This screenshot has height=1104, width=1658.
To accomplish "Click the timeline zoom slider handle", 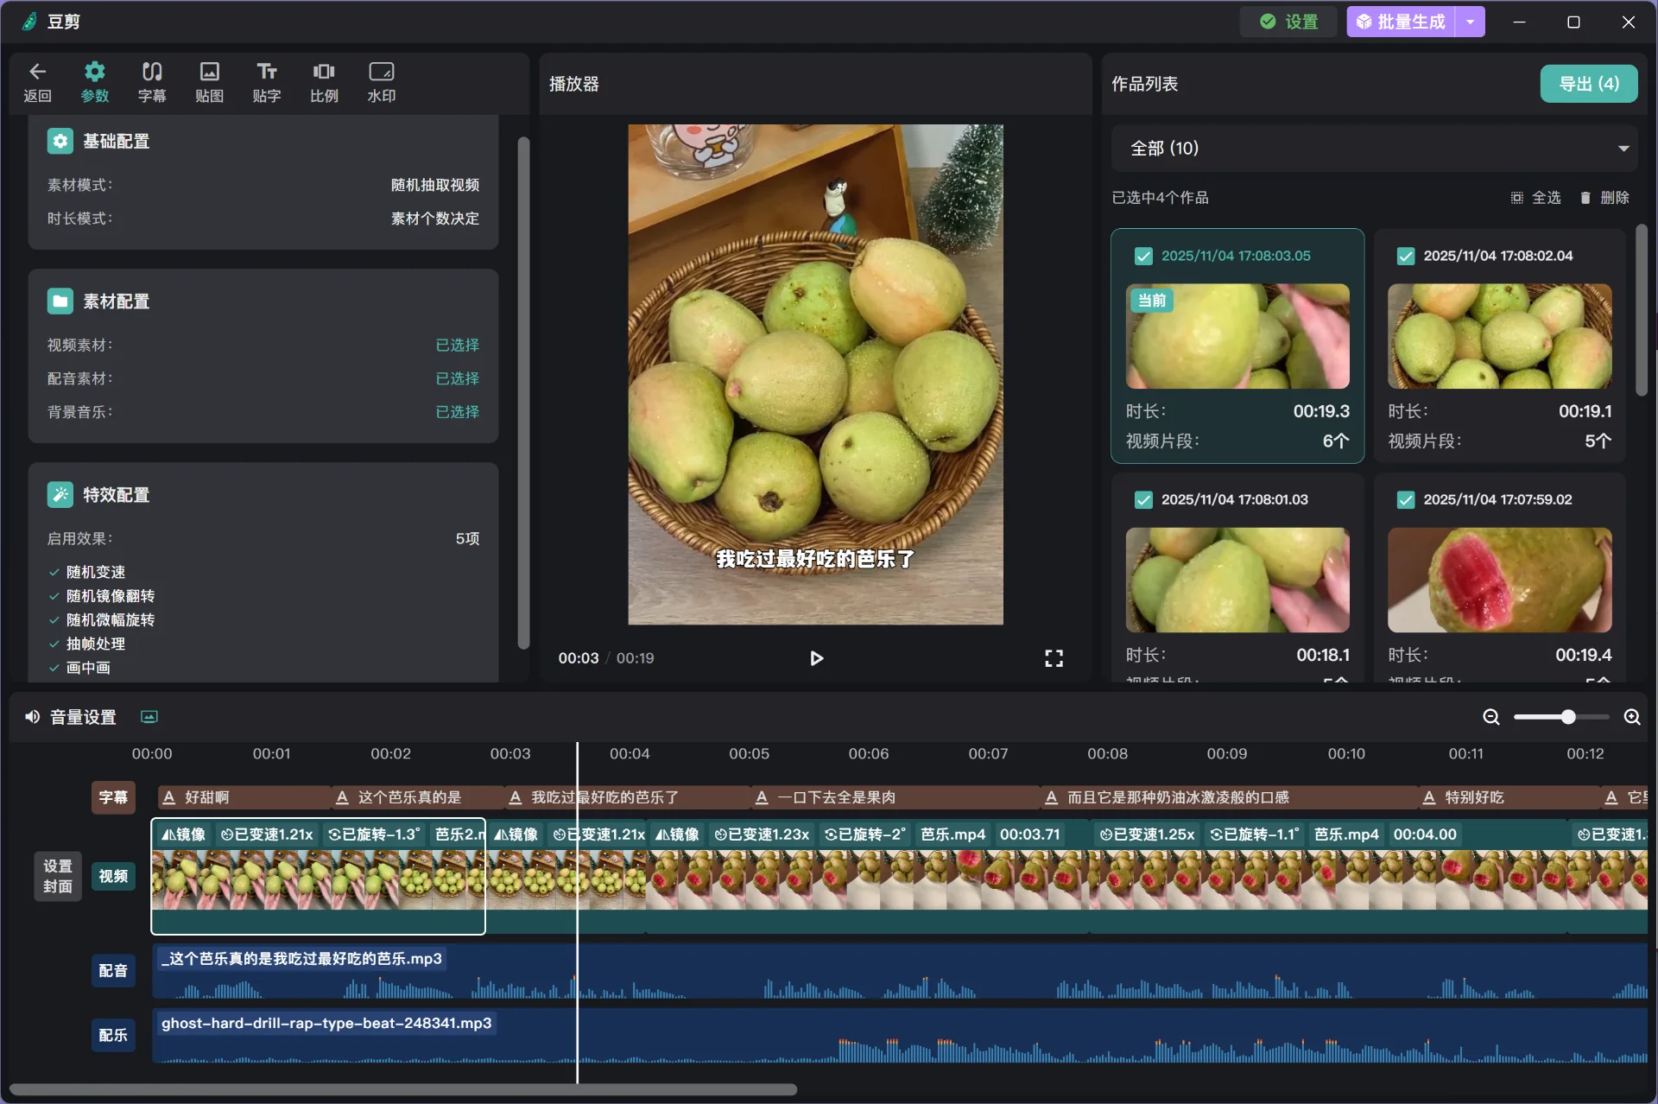I will click(1568, 717).
